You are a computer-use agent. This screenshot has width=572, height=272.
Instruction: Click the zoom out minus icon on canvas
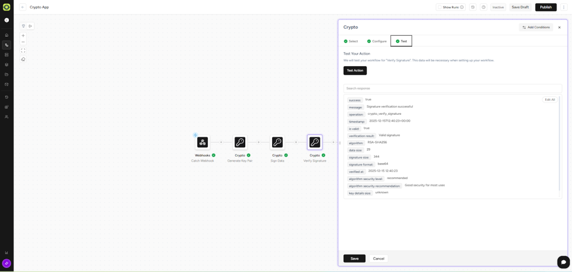click(23, 42)
